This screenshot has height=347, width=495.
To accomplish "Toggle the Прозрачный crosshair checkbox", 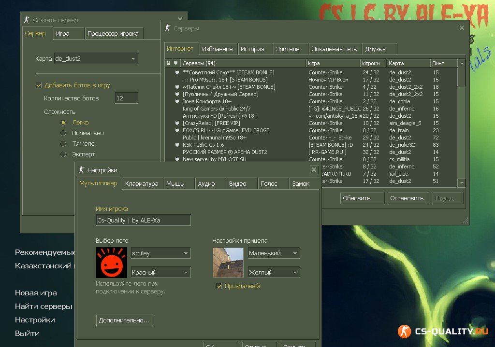I will [219, 286].
